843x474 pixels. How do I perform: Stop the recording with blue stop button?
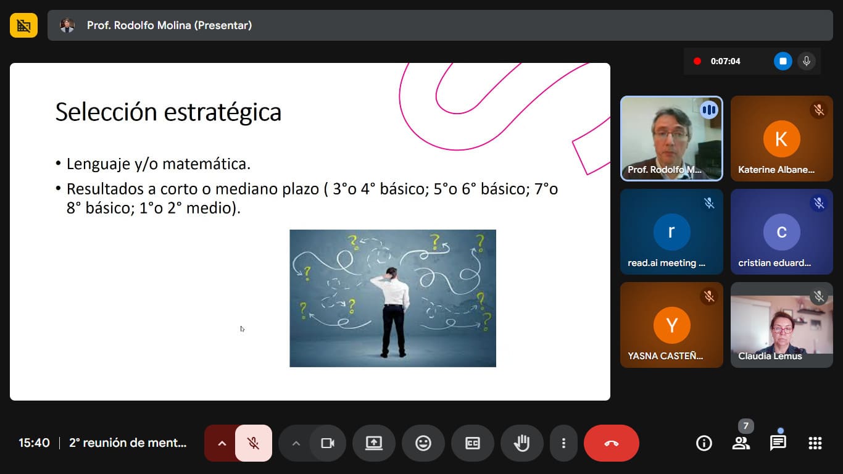point(783,61)
